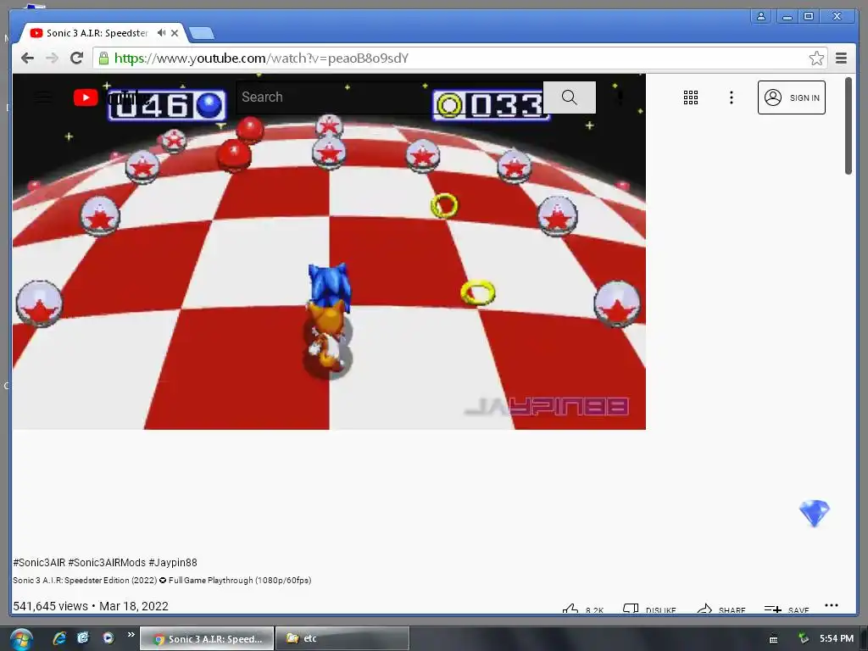Click the SIGN IN button
868x651 pixels.
pos(791,97)
